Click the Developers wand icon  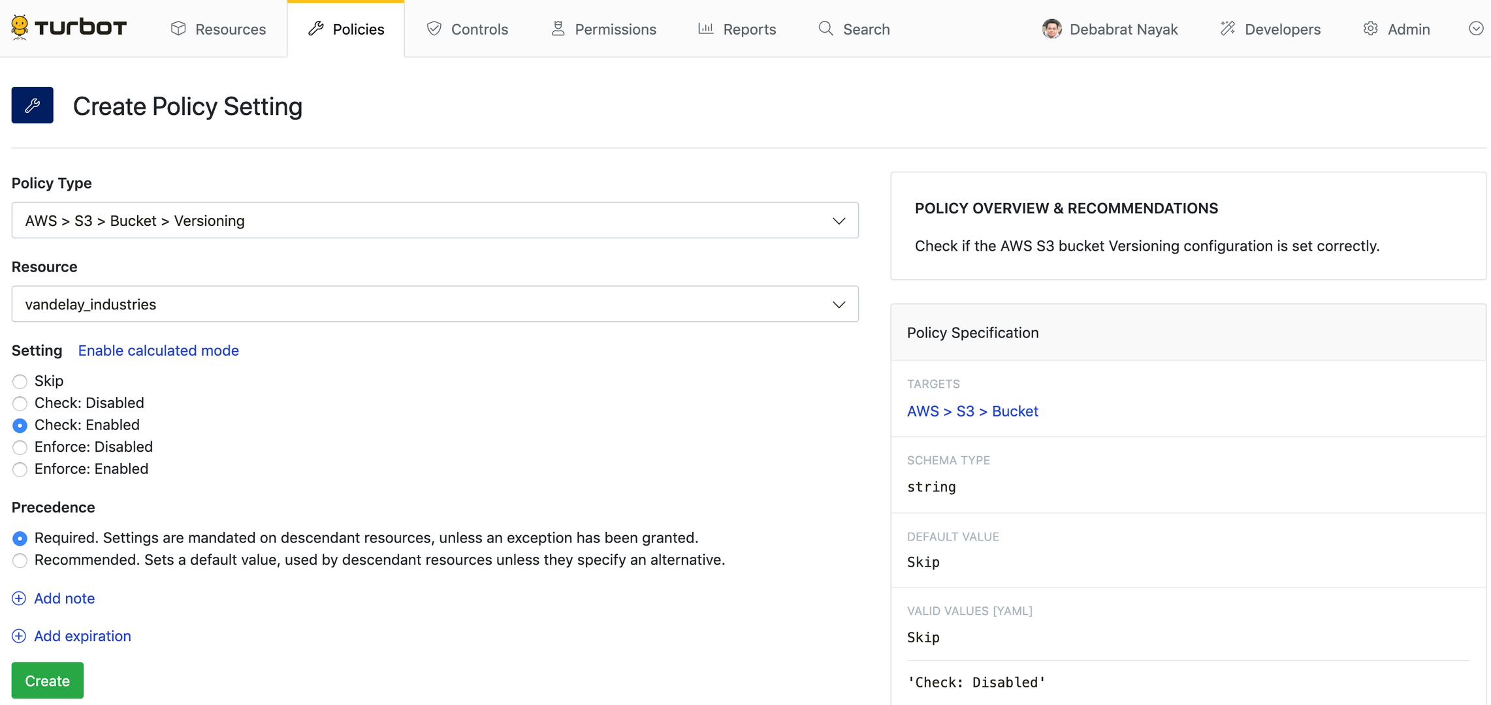point(1228,29)
